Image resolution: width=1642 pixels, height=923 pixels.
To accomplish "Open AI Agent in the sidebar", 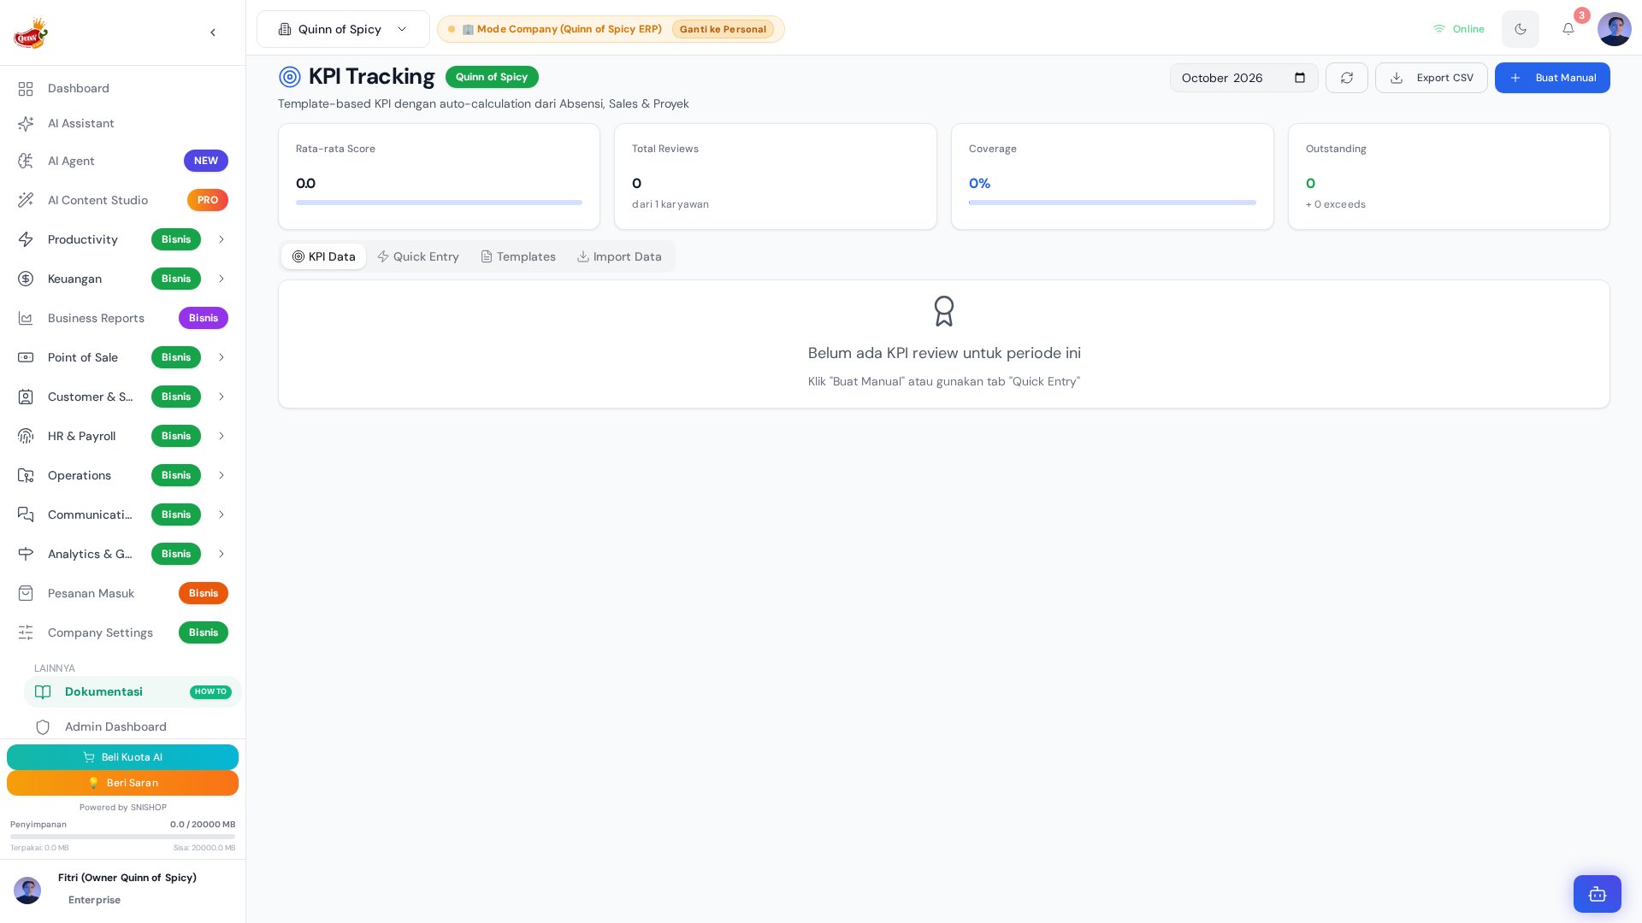I will pos(123,161).
